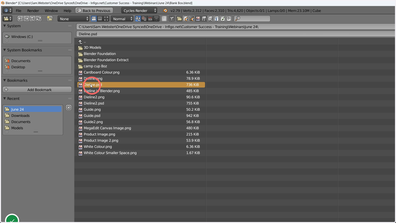Open the 3D Models folder
Viewport: 396px width, 223px height.
point(141,48)
